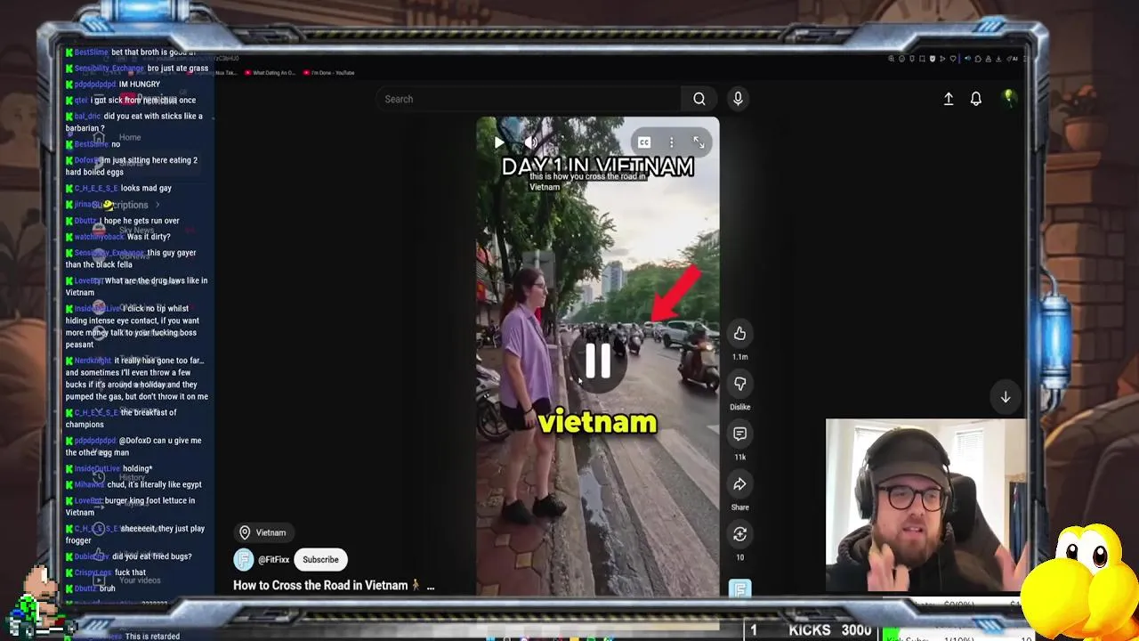
Task: Open the Remix option showing 10
Action: click(x=739, y=534)
